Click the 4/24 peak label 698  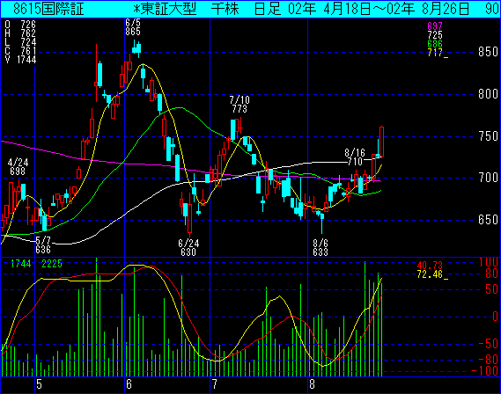tap(18, 171)
